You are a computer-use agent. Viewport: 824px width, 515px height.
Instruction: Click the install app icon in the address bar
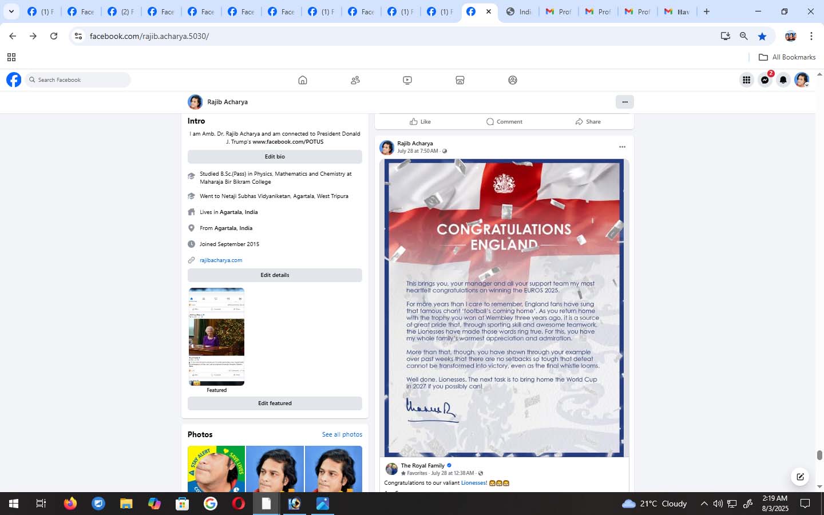pos(726,36)
